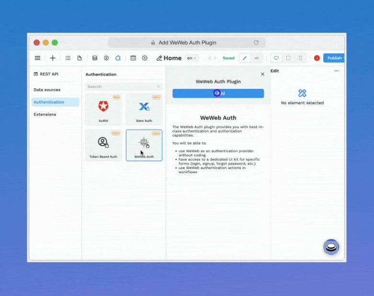Open the hamburger main menu
The image size is (374, 296).
[37, 58]
